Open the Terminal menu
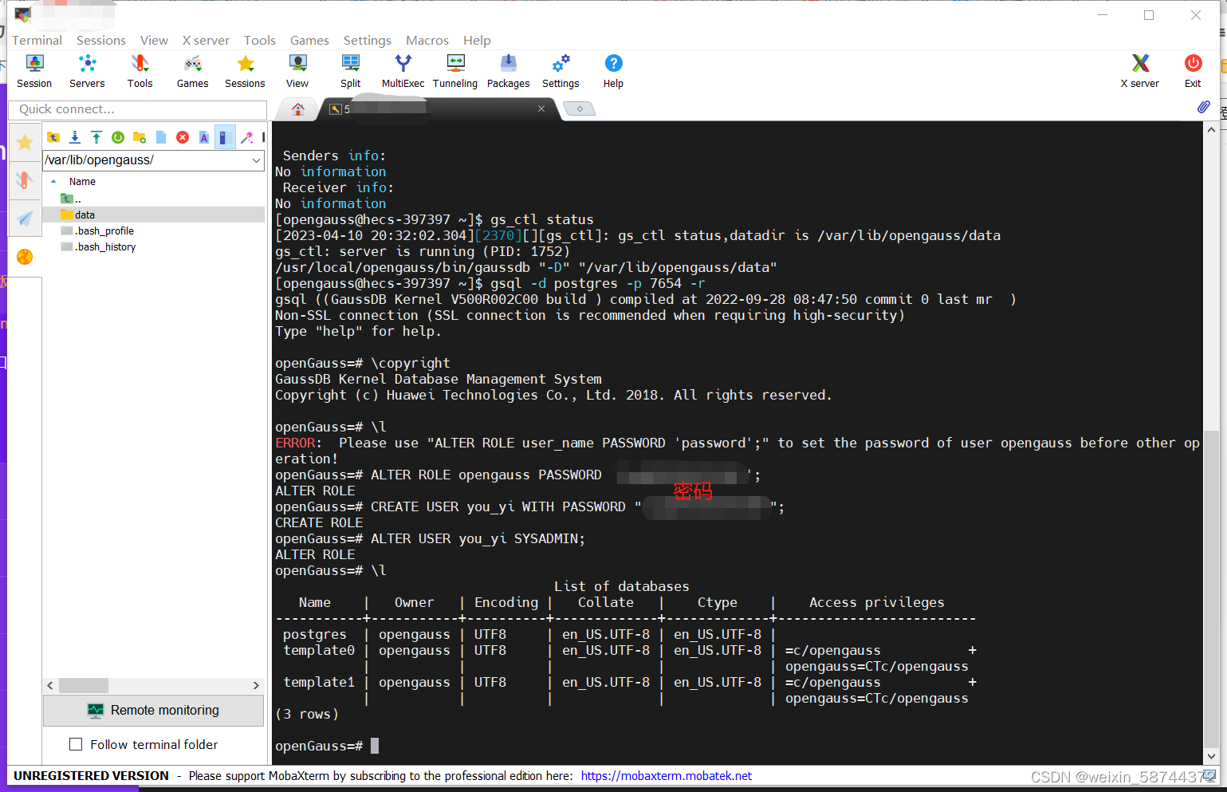Image resolution: width=1227 pixels, height=792 pixels. pyautogui.click(x=37, y=40)
